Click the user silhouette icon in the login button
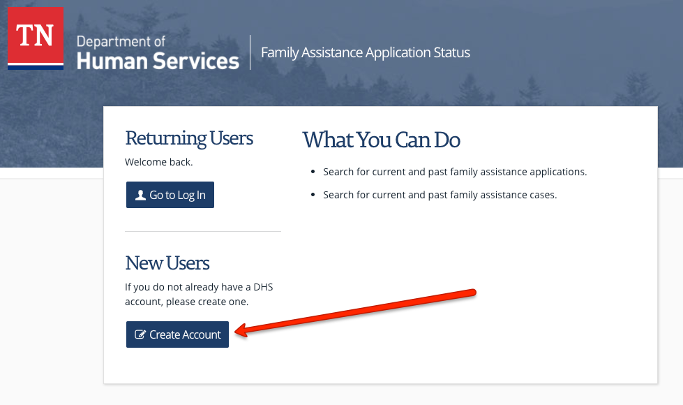The height and width of the screenshot is (405, 683). (140, 194)
